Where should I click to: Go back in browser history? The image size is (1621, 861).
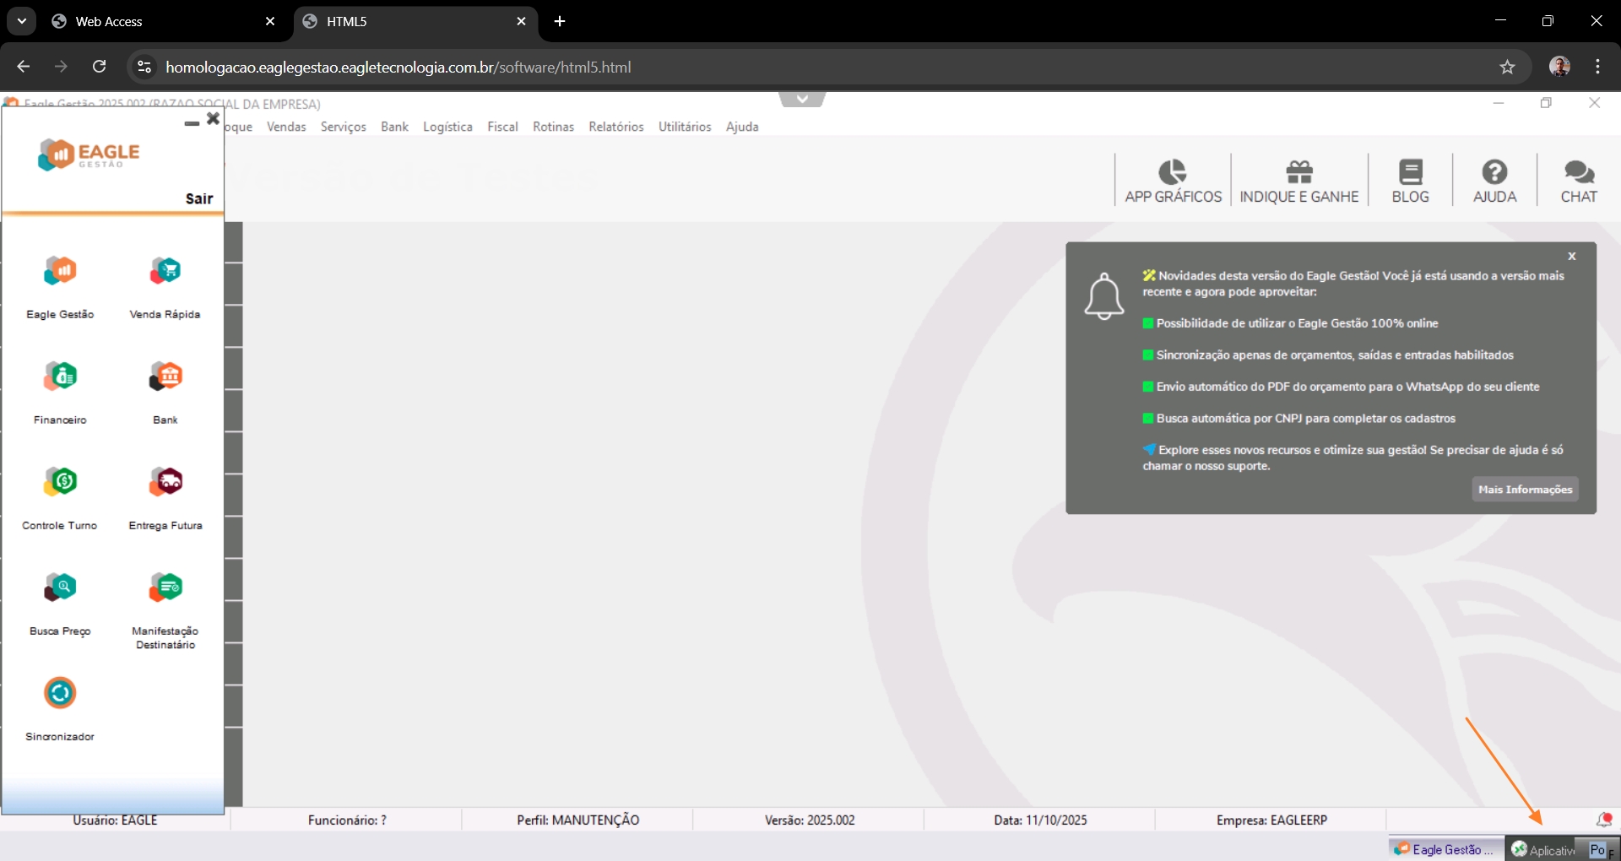(x=24, y=67)
